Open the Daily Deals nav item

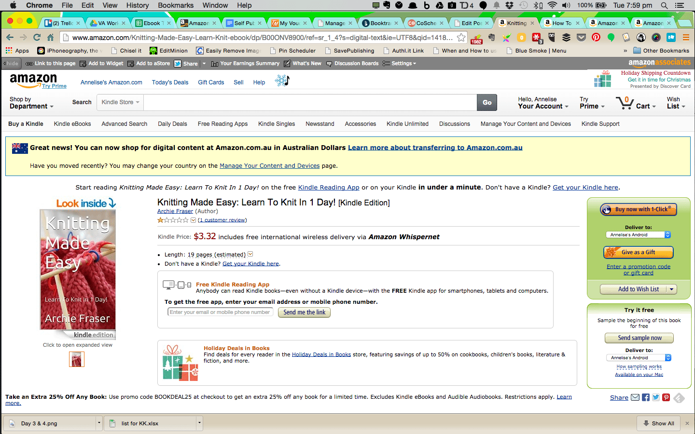(x=172, y=124)
